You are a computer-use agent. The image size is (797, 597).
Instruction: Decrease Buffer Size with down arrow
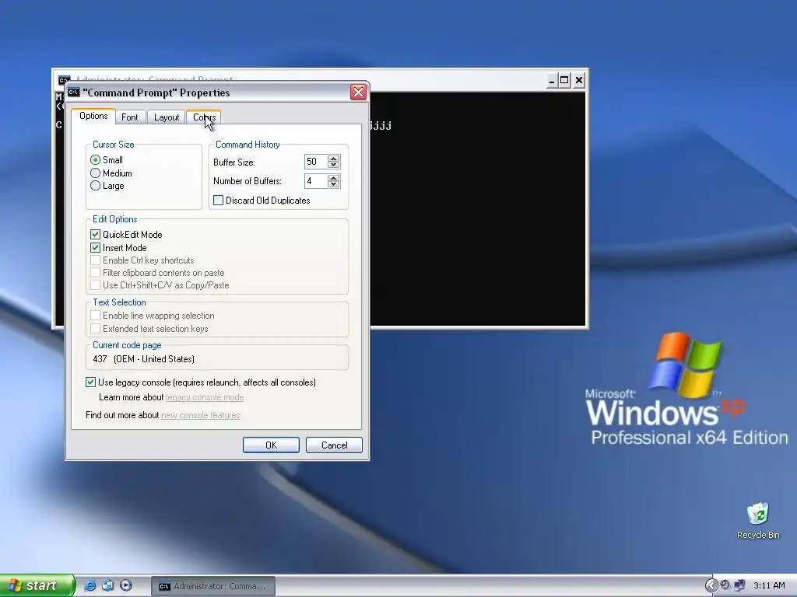pos(333,165)
